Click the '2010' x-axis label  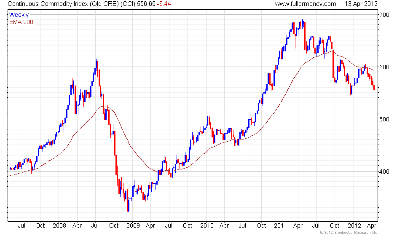click(207, 226)
